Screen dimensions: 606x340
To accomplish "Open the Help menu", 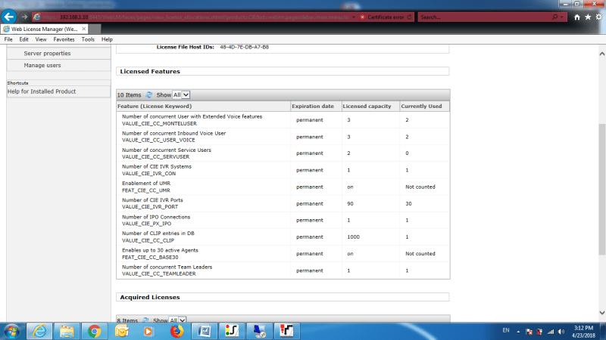I will (x=107, y=39).
